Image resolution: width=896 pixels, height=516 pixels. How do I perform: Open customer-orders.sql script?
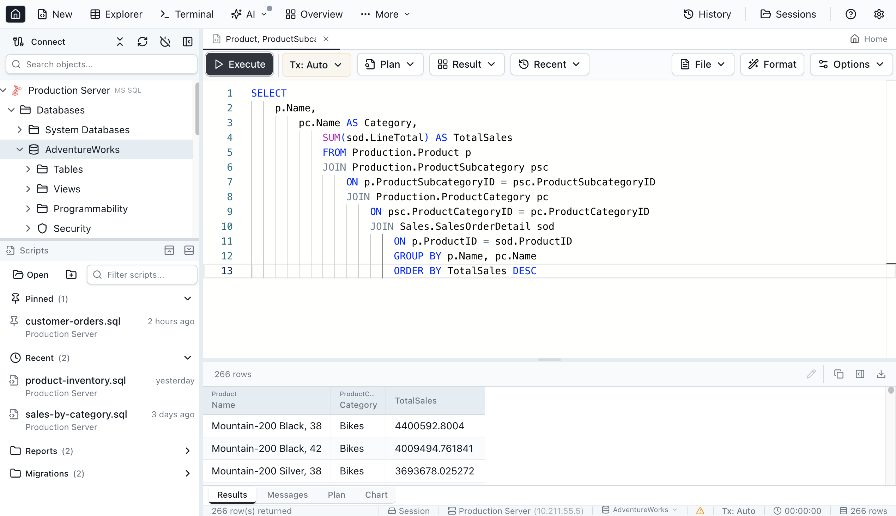click(73, 321)
